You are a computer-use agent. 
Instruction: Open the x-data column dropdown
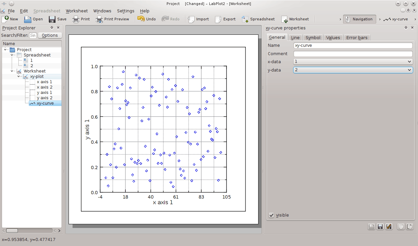pyautogui.click(x=353, y=61)
